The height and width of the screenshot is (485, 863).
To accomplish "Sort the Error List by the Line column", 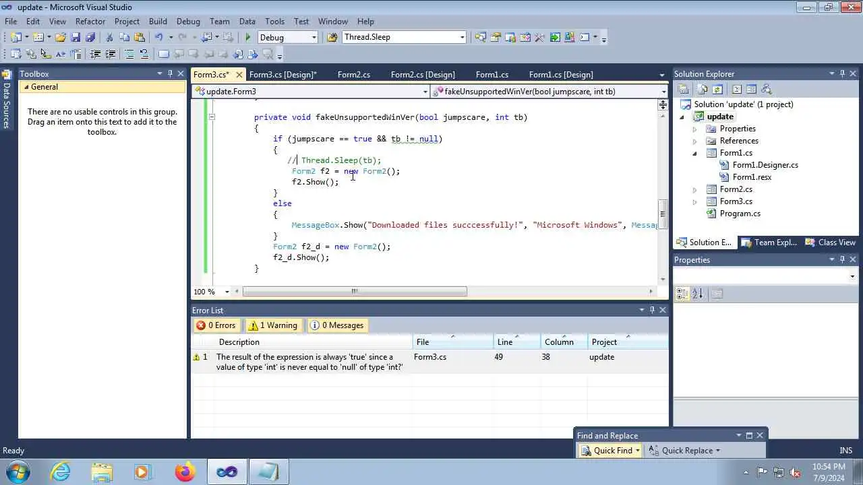I will click(517, 342).
